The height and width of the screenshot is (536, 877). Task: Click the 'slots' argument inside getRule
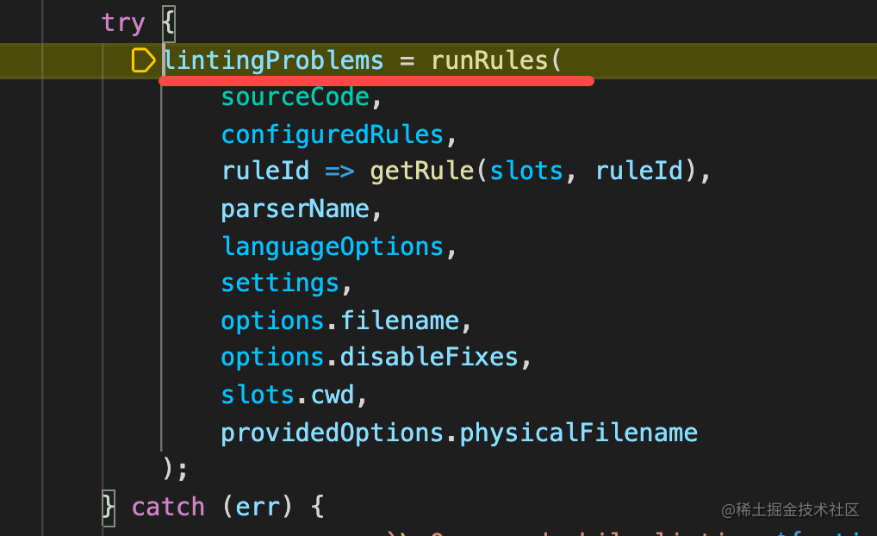pyautogui.click(x=526, y=171)
